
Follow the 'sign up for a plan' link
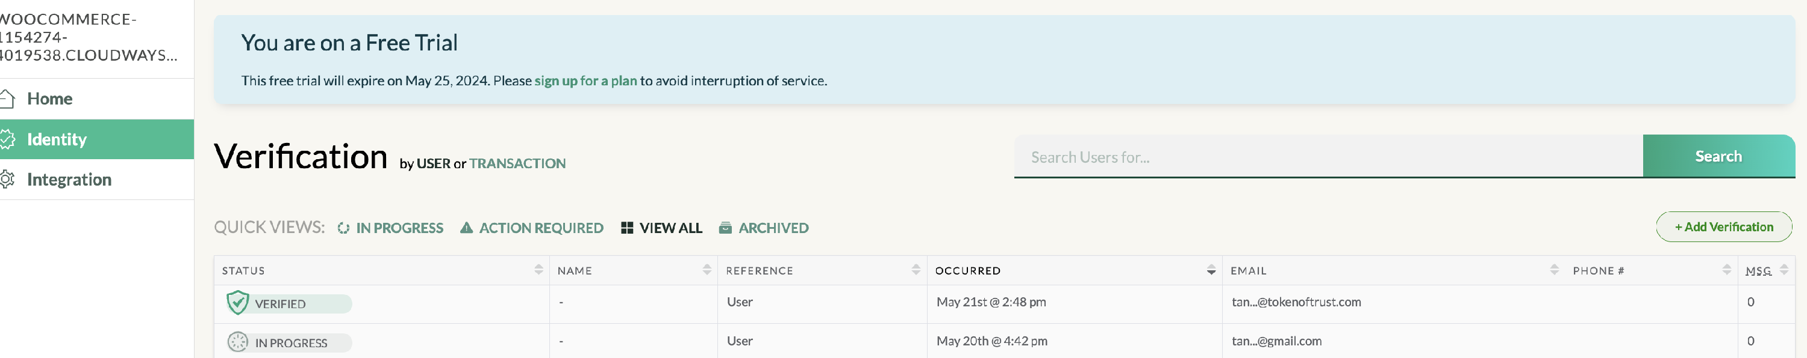(x=585, y=80)
